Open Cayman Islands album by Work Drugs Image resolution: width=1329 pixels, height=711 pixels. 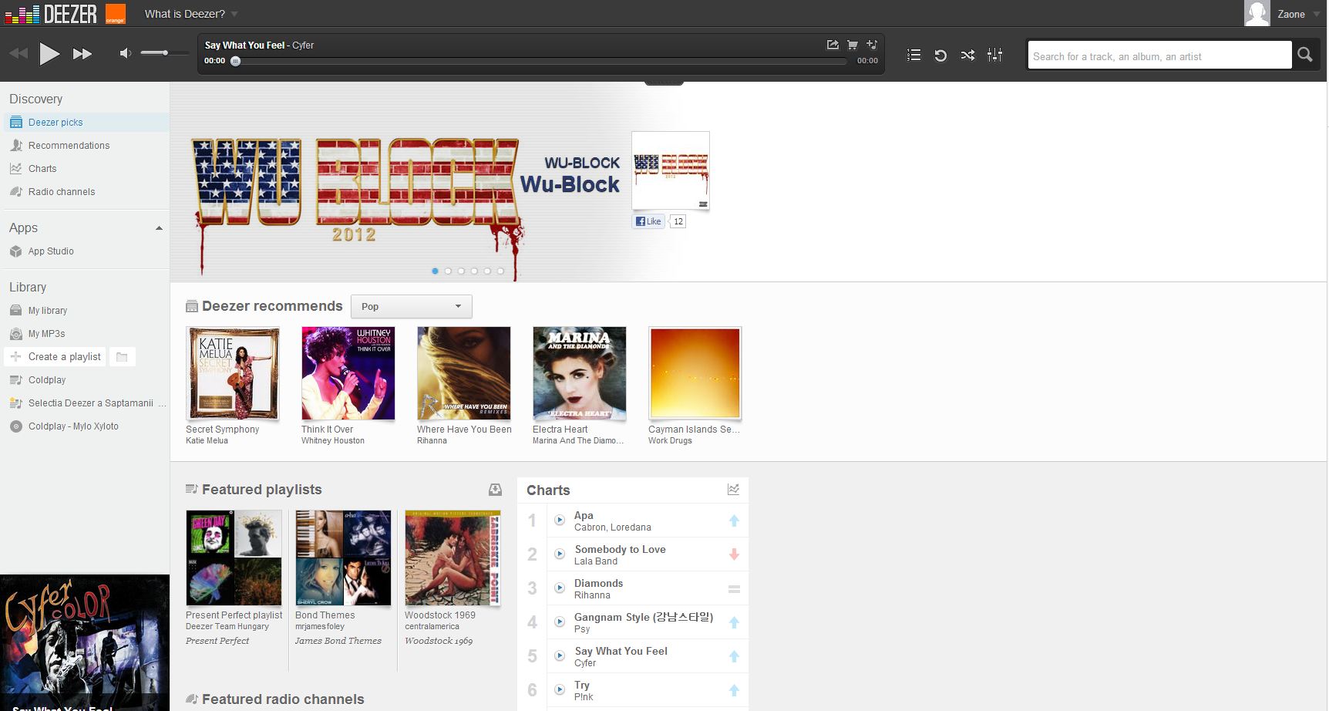[695, 373]
